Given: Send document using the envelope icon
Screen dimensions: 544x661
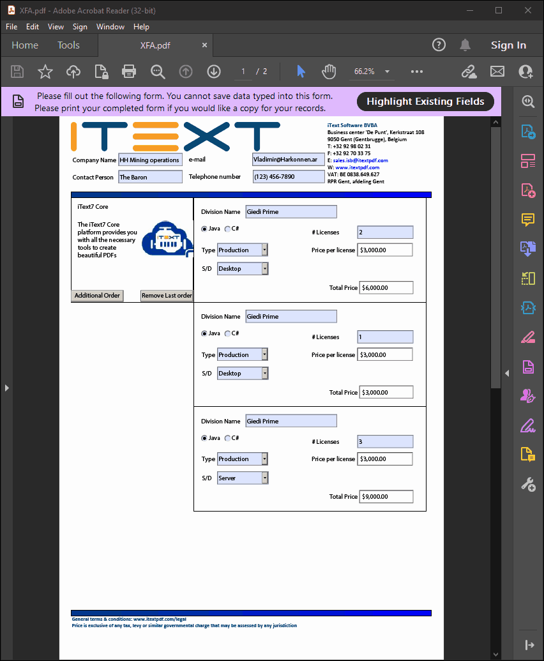Looking at the screenshot, I should [x=497, y=72].
